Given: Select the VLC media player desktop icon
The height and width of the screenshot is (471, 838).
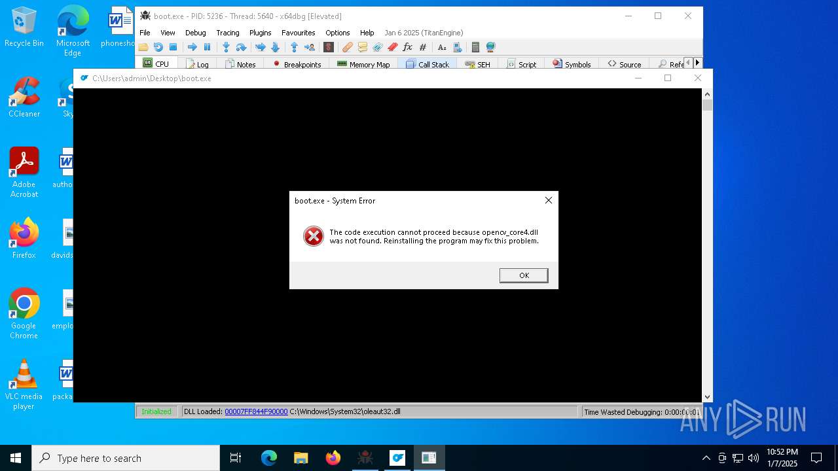Looking at the screenshot, I should (24, 385).
